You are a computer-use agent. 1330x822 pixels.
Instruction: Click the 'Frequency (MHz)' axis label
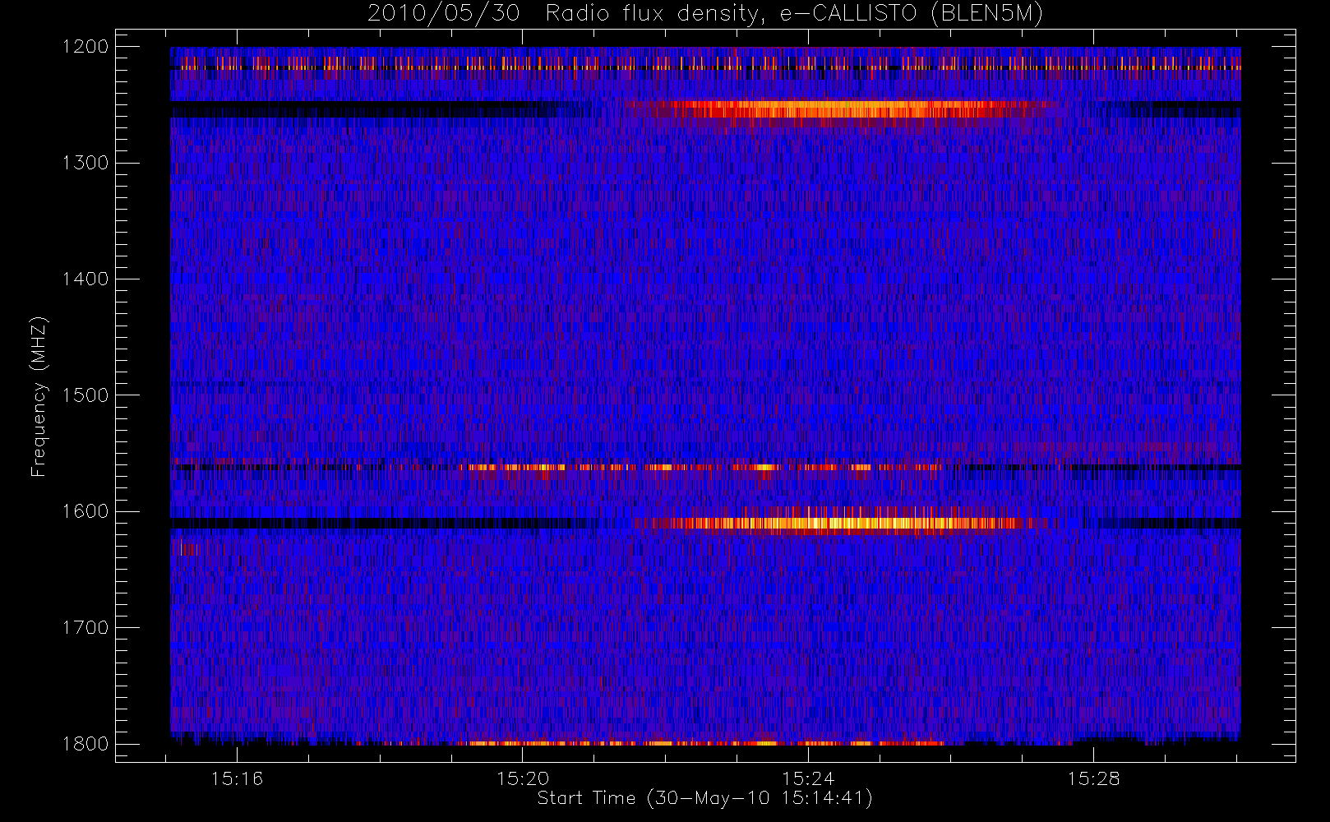pos(38,396)
